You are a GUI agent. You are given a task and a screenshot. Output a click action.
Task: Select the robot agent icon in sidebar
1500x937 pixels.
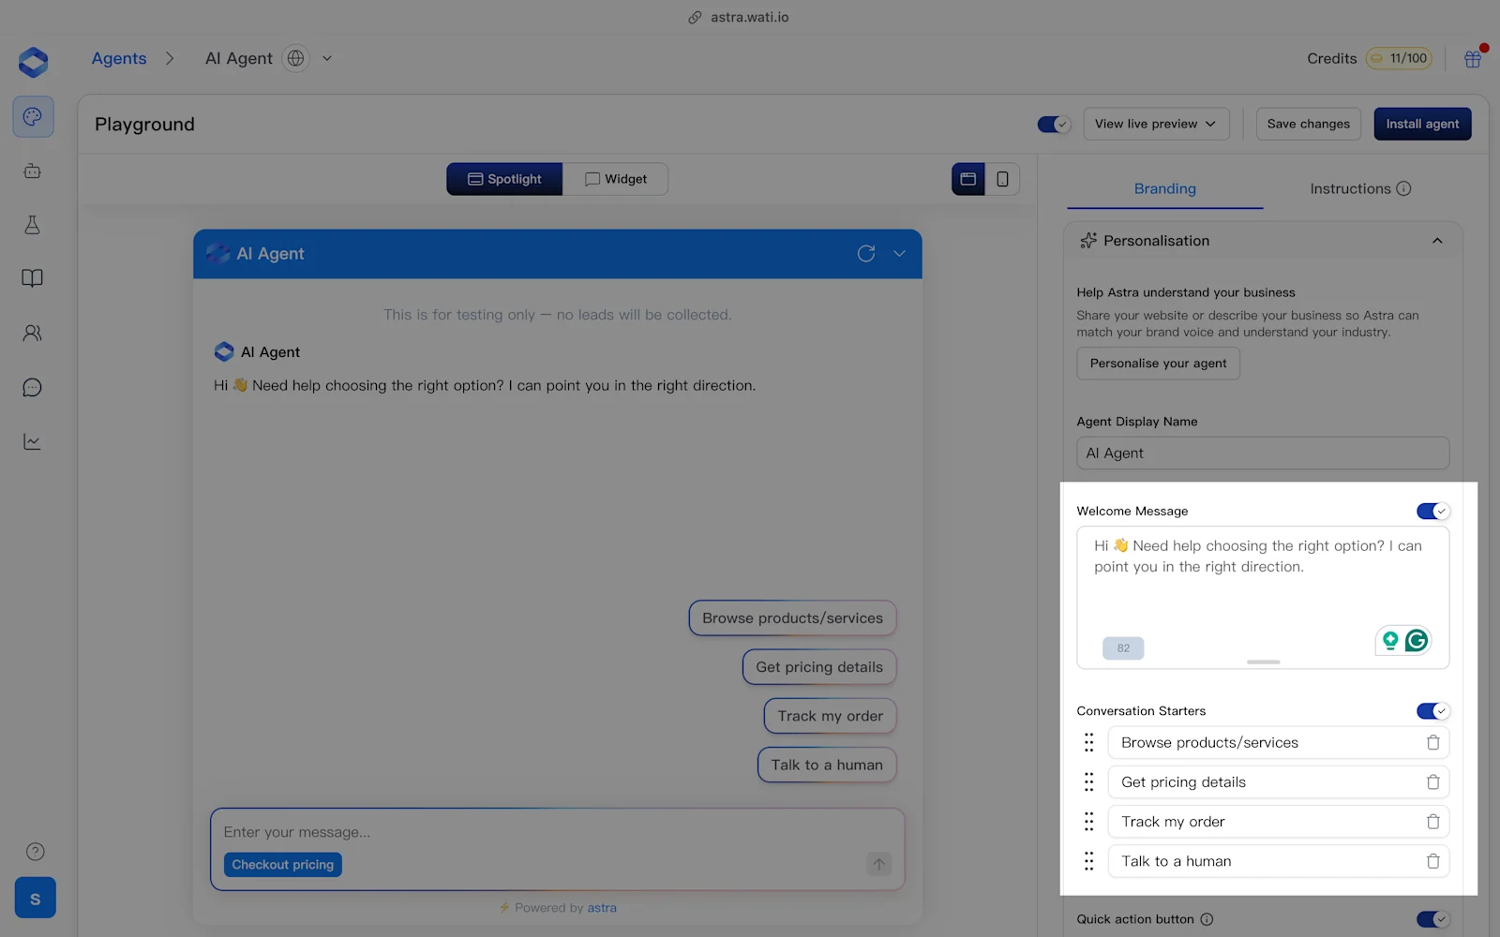point(32,171)
